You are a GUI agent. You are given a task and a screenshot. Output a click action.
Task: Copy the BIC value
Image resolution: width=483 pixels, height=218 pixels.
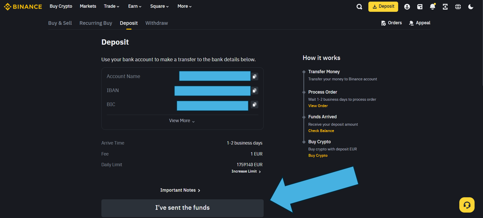254,105
